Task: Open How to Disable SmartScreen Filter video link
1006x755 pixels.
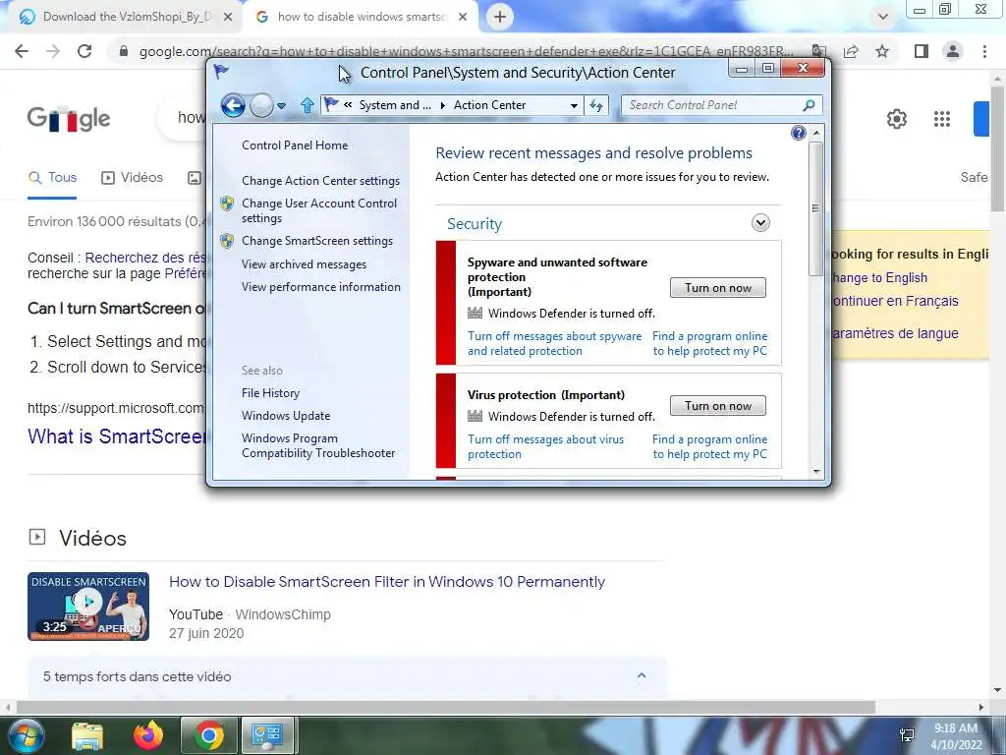Action: (387, 582)
